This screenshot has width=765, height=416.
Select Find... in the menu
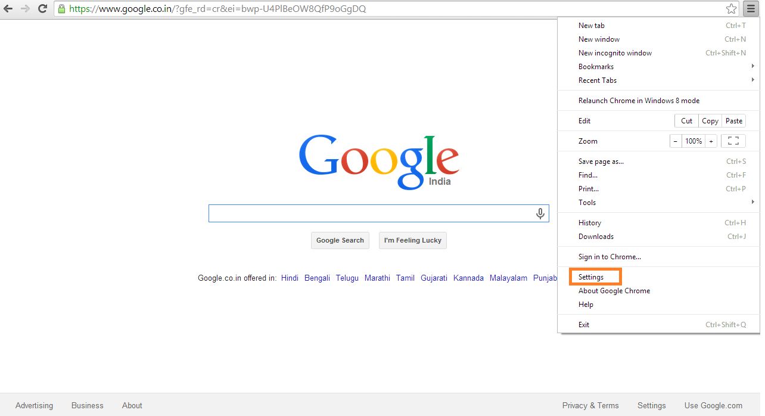[658, 175]
